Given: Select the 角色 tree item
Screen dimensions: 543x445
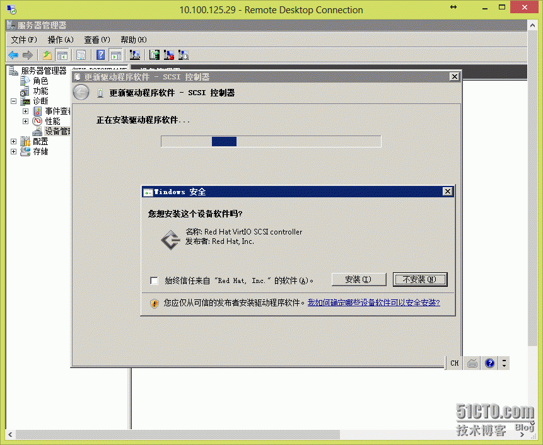Looking at the screenshot, I should click(x=40, y=81).
